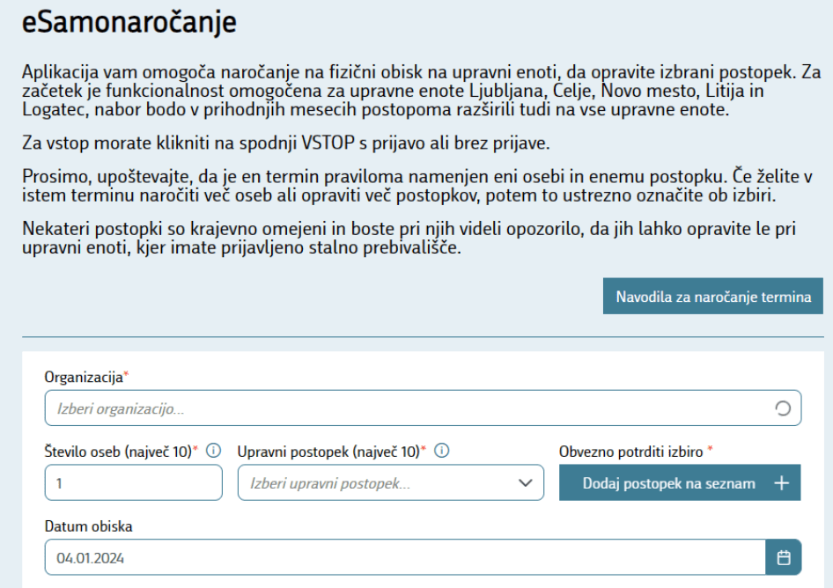This screenshot has height=588, width=833.
Task: Open the calendar picker for Datum obiska
Action: [784, 557]
